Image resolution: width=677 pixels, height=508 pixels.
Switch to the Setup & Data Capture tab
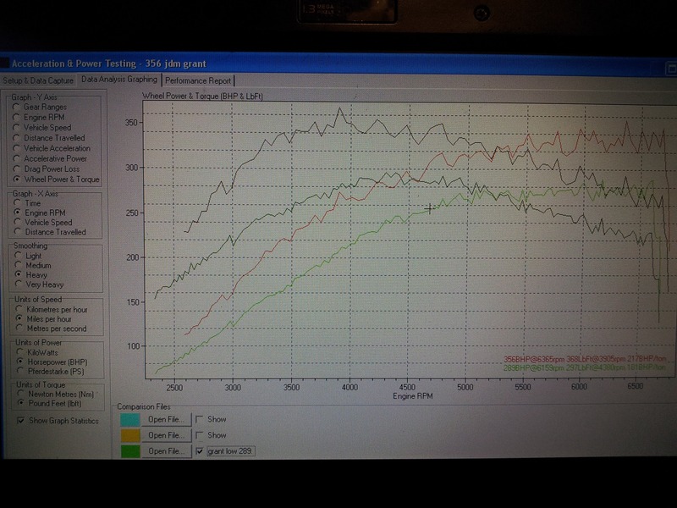coord(38,80)
